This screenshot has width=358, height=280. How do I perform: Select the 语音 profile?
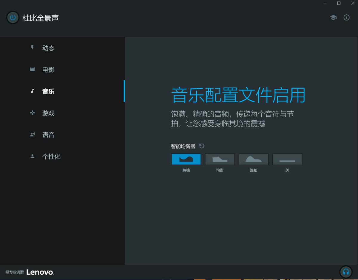click(x=62, y=135)
